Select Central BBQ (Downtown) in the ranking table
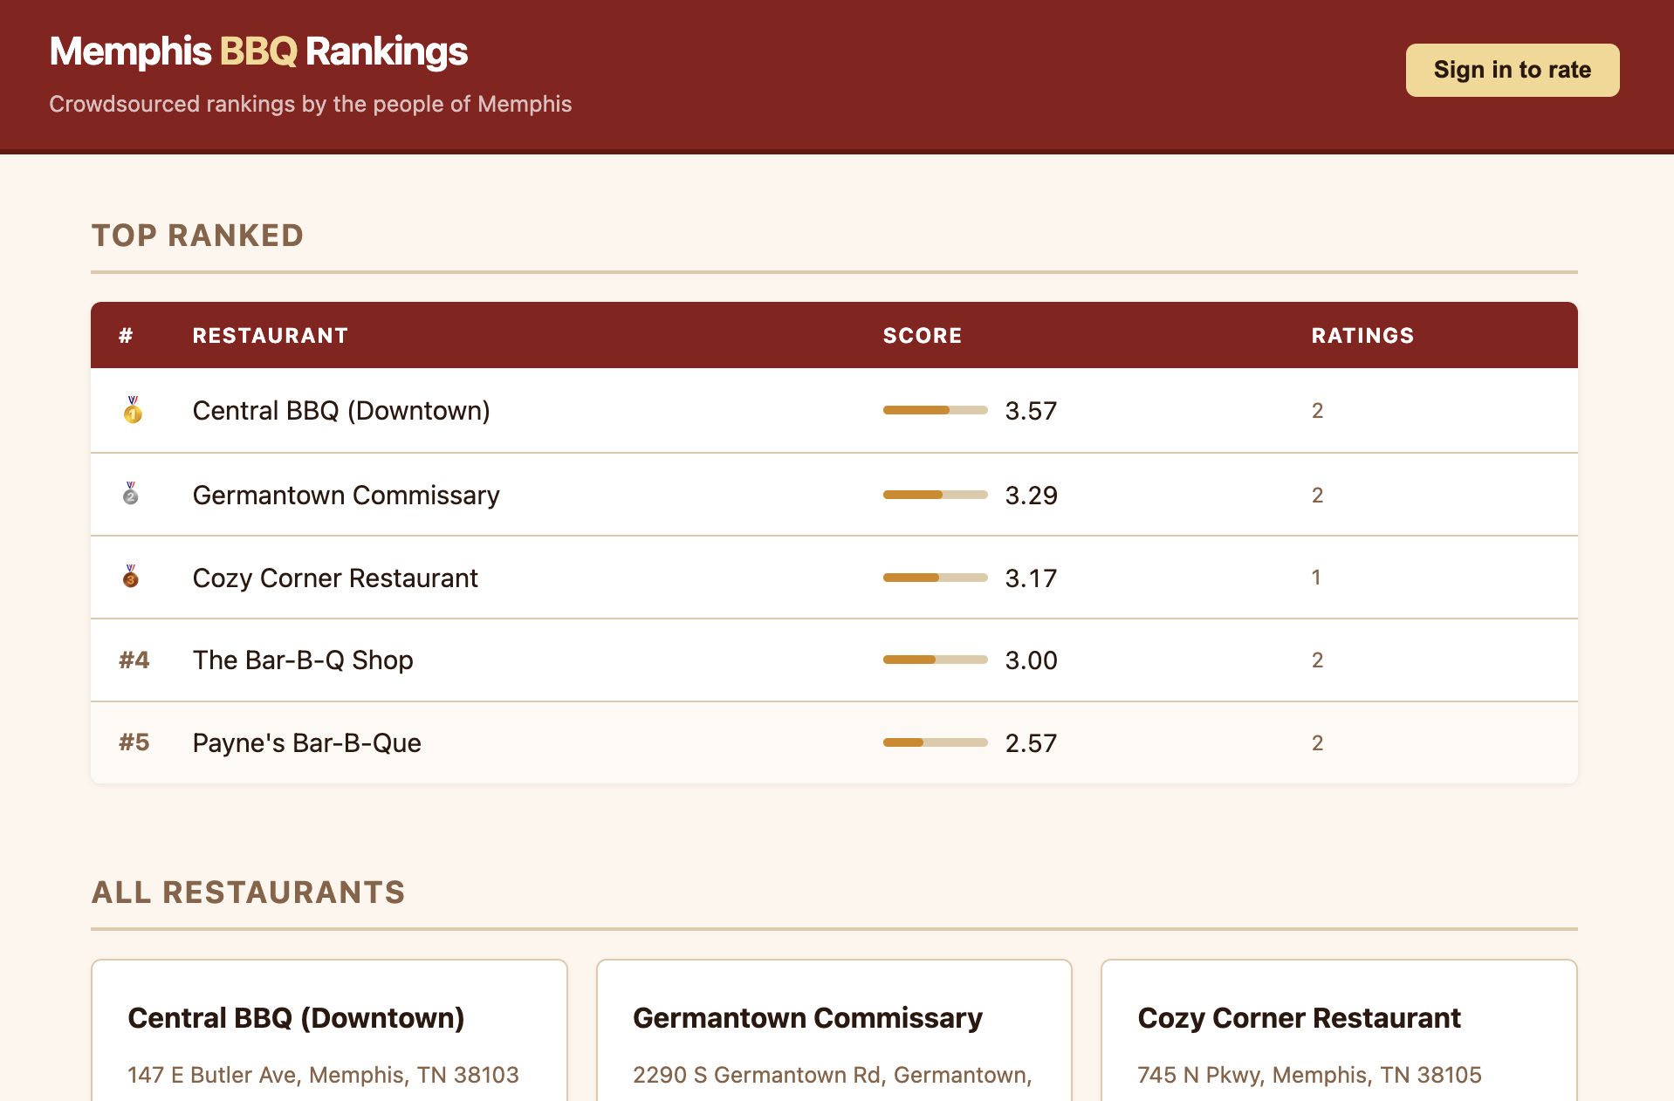1674x1101 pixels. [341, 410]
